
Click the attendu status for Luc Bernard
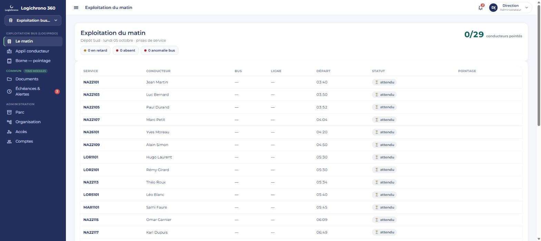coord(384,95)
